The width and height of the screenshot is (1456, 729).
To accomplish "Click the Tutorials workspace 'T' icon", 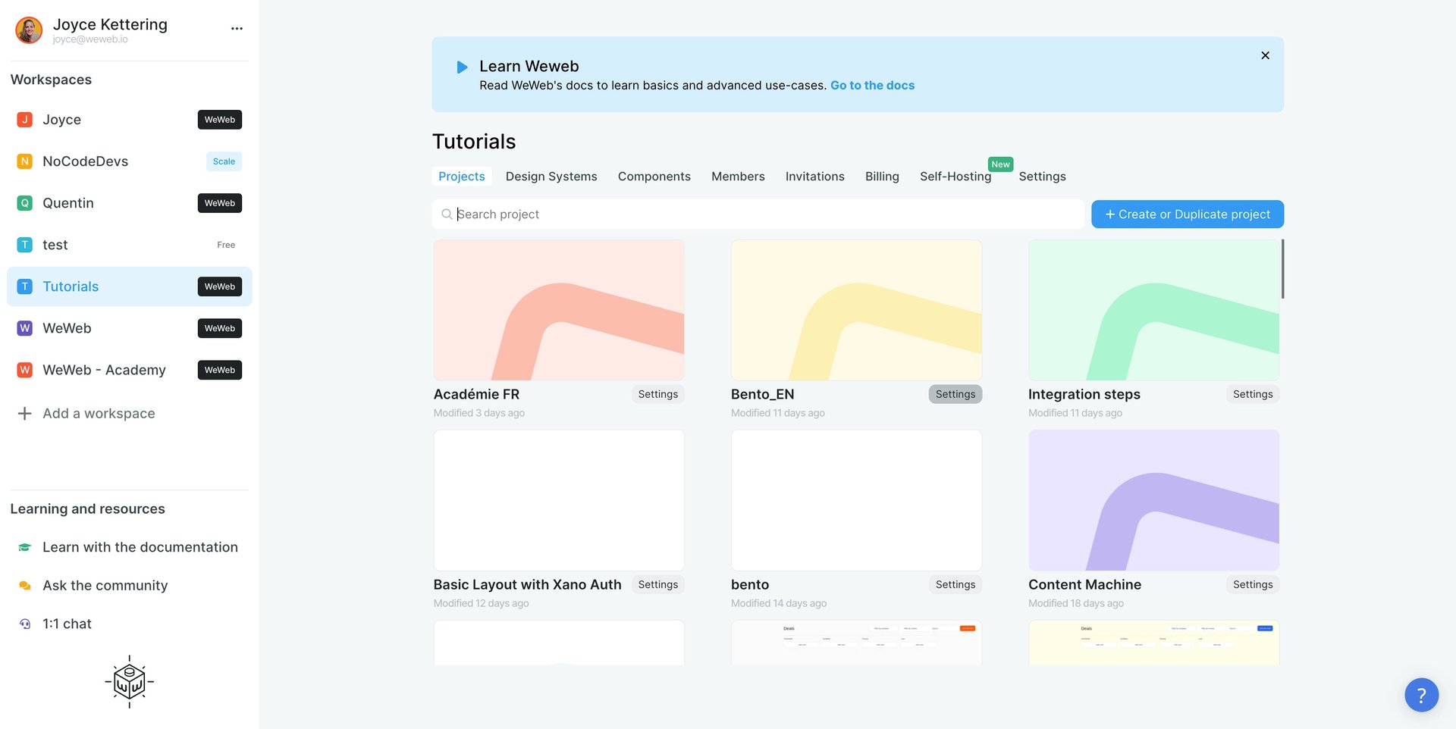I will (x=25, y=286).
